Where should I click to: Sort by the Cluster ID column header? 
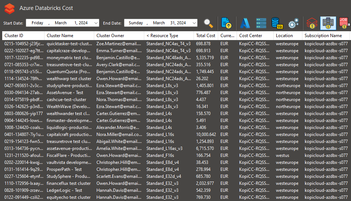(23, 36)
